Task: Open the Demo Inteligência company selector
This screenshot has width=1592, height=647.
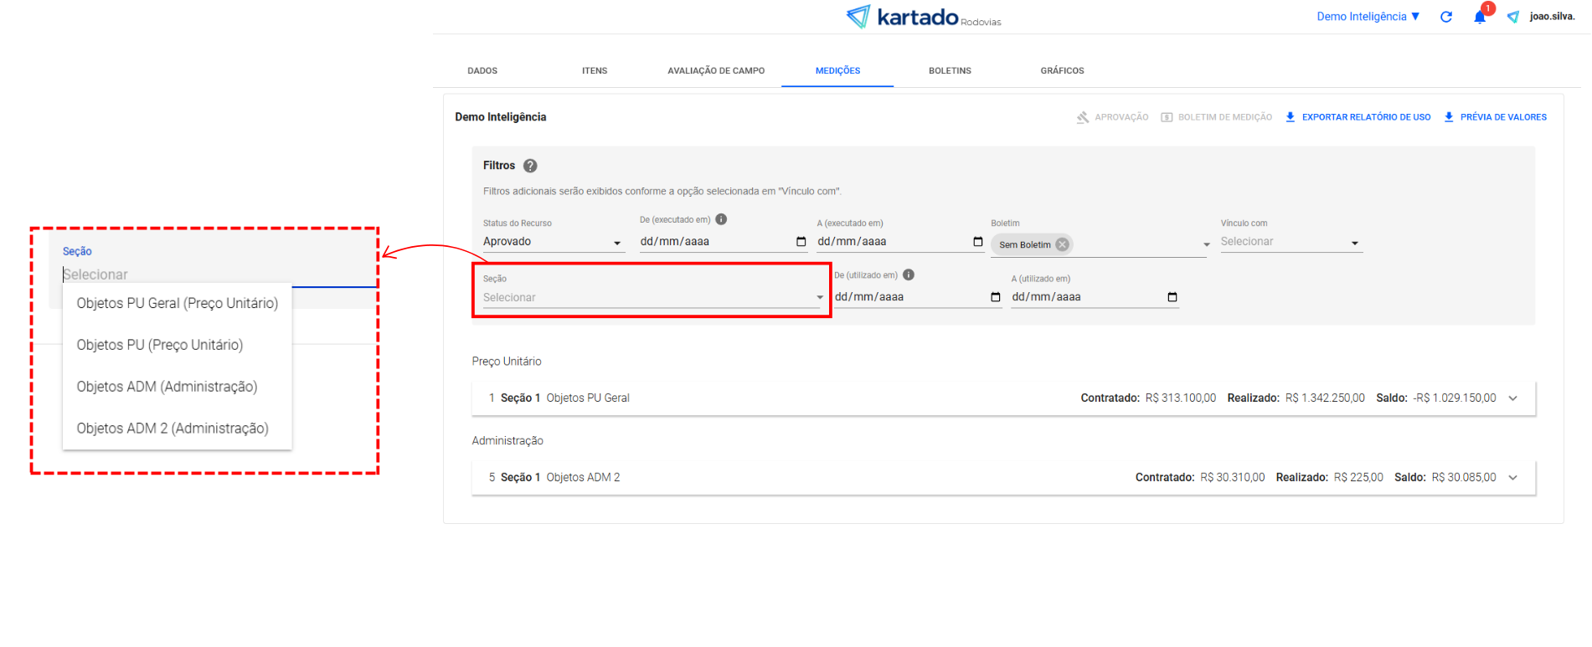Action: point(1368,17)
